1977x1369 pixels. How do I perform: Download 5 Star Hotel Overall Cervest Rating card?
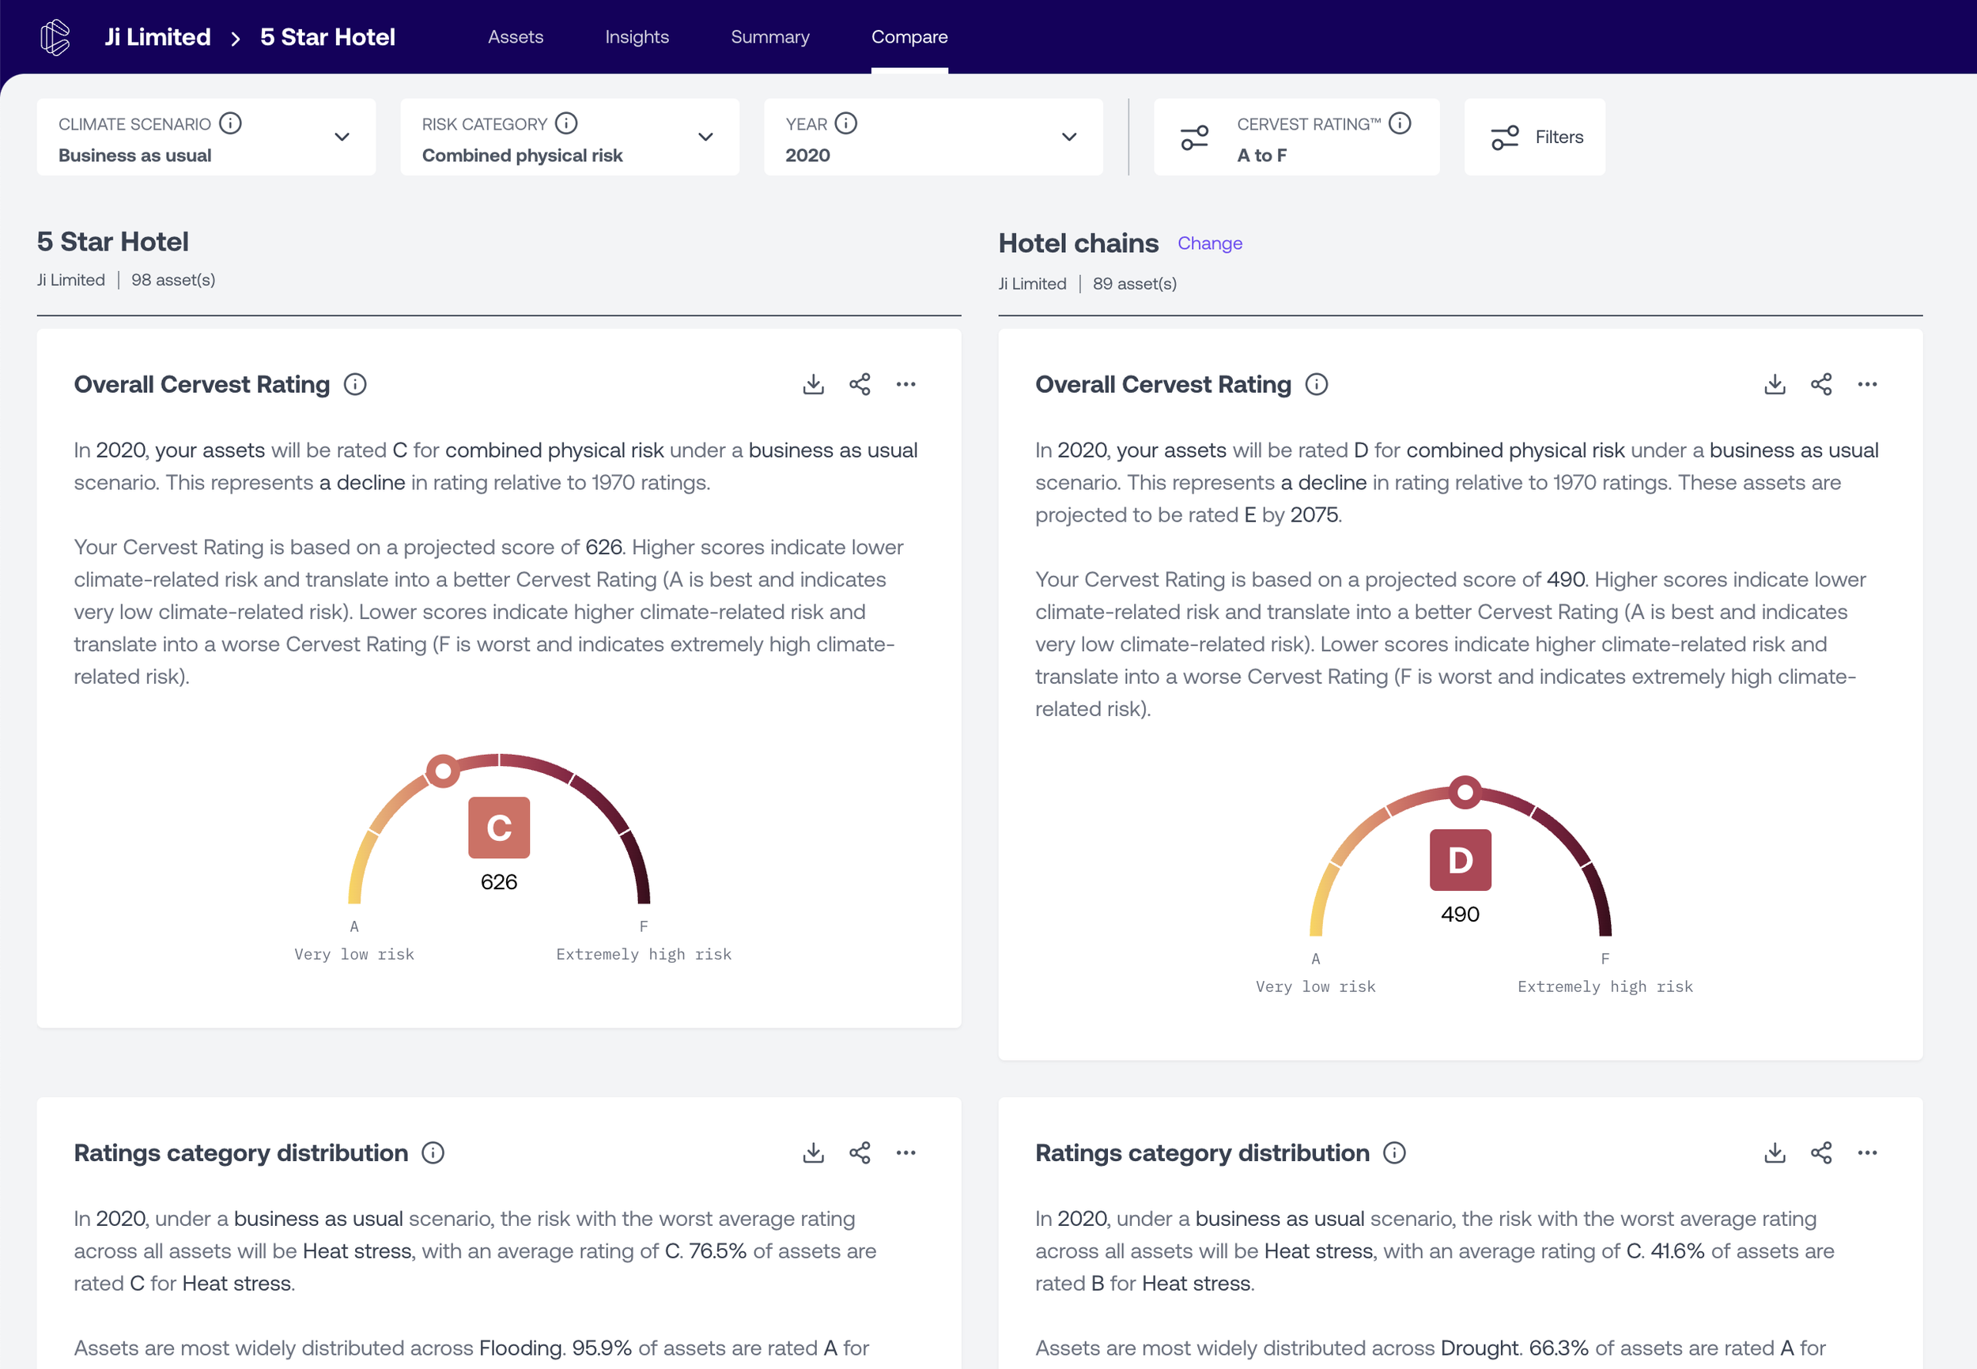click(814, 384)
